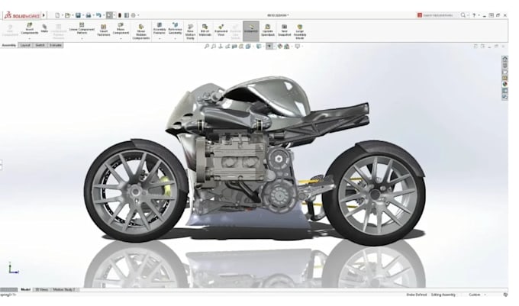This screenshot has width=519, height=306.
Task: Switch to the Sketch tab
Action: (40, 45)
